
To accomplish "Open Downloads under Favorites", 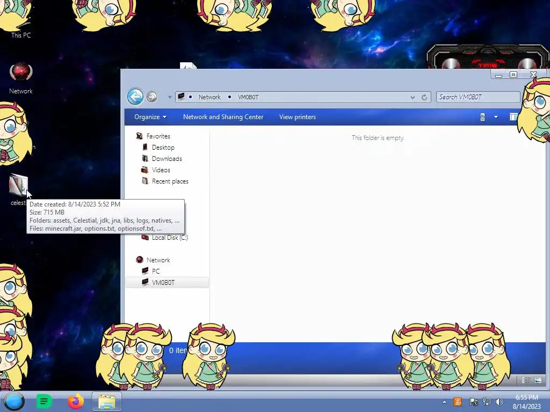I will pos(167,159).
